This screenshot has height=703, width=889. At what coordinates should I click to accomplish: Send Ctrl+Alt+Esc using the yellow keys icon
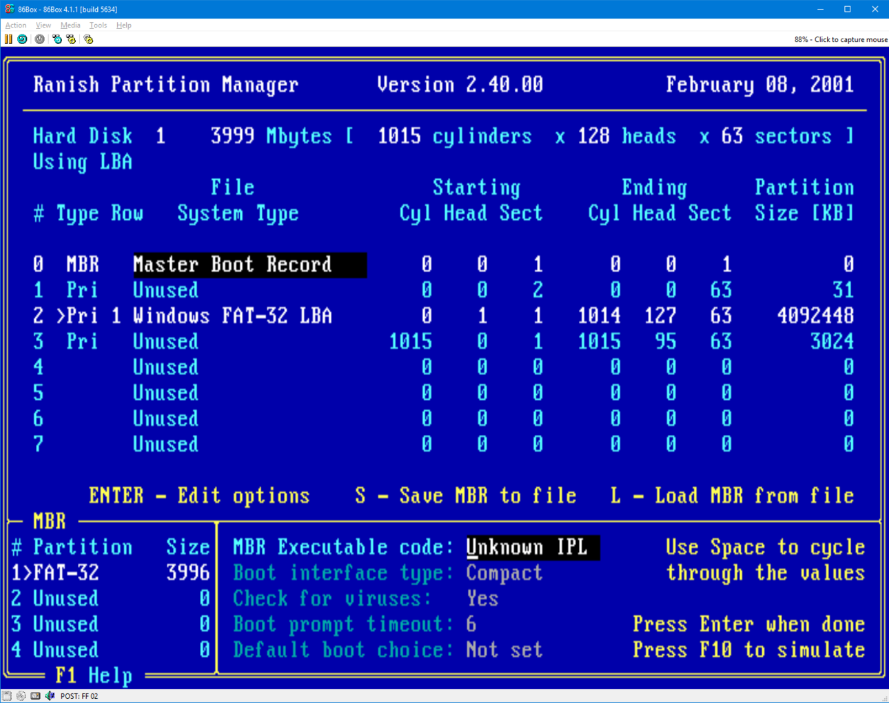[71, 39]
